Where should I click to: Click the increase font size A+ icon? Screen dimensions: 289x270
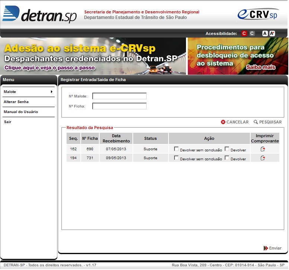point(272,33)
